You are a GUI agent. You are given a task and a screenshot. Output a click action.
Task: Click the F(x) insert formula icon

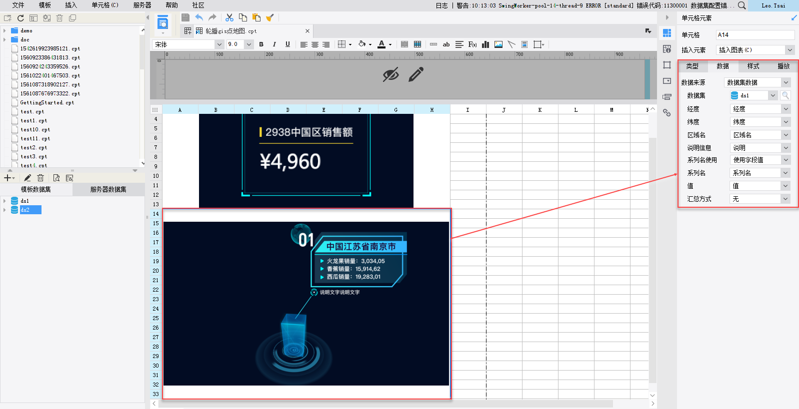coord(472,44)
